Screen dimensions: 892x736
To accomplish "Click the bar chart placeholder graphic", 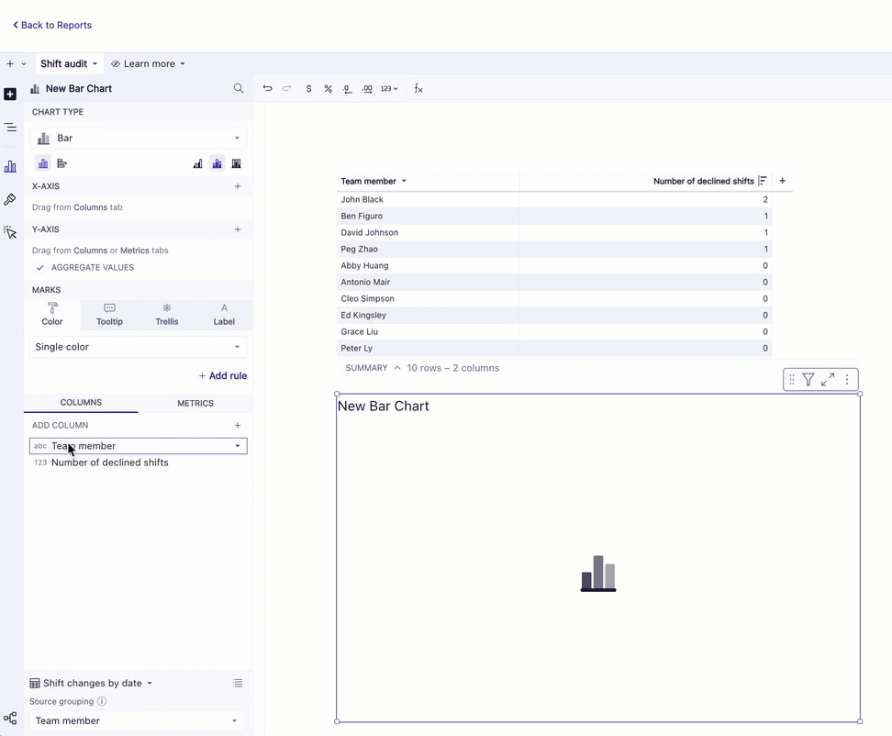I will (x=598, y=574).
